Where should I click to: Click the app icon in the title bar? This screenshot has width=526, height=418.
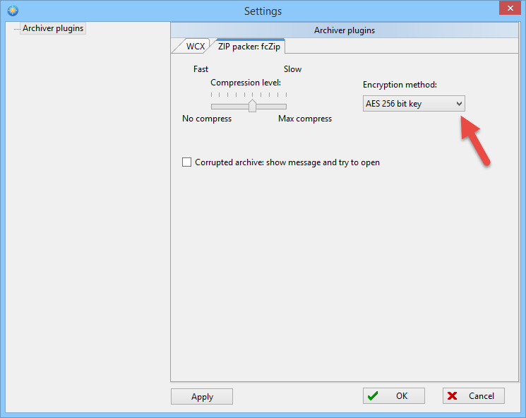(13, 11)
